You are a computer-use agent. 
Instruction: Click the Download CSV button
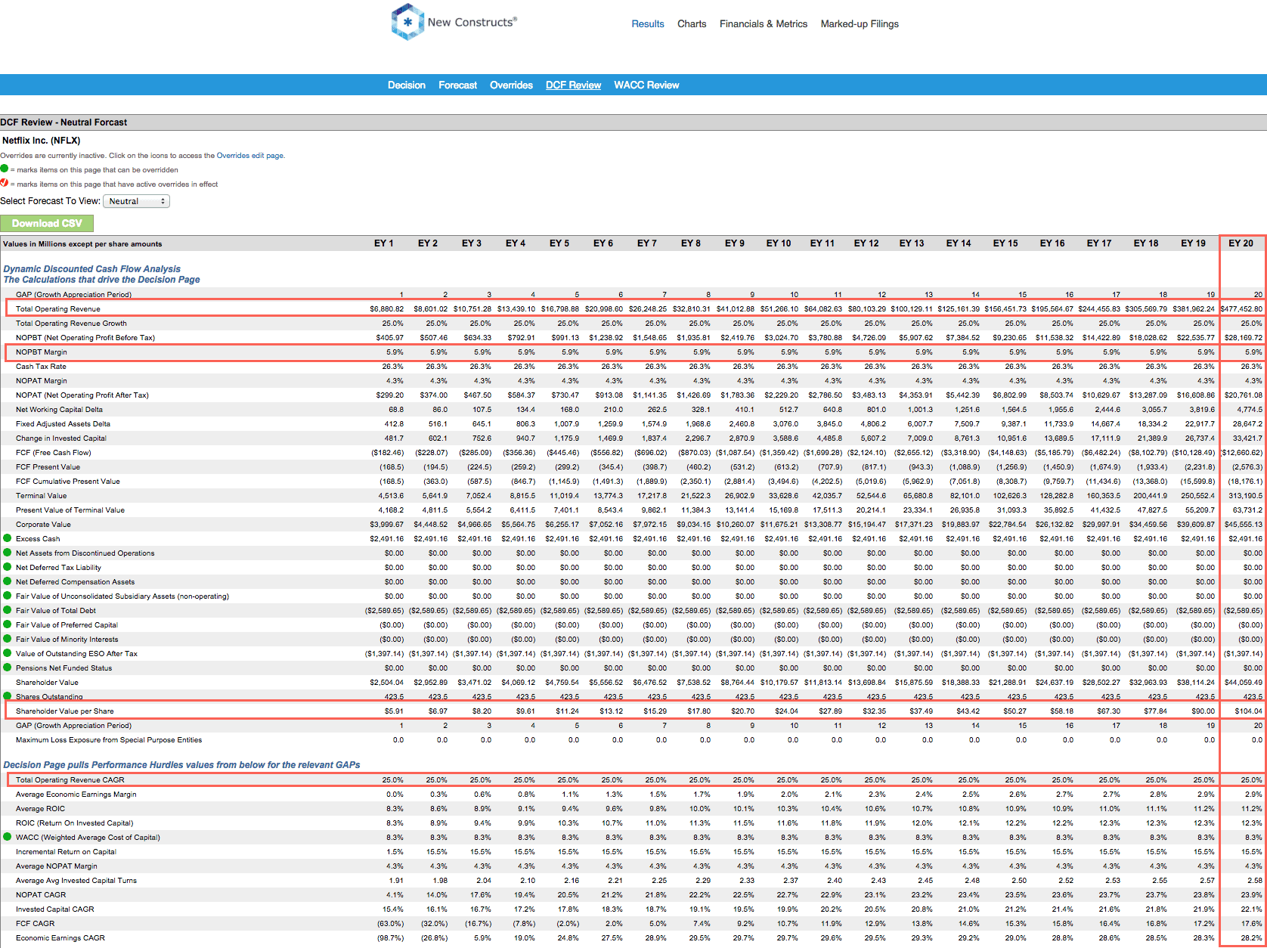(47, 223)
